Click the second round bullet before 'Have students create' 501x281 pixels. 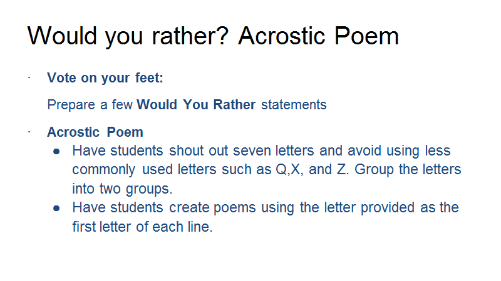click(x=56, y=209)
